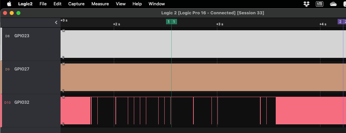Click the D10 channel red color strip
346x133 pixels.
pyautogui.click(x=1, y=110)
